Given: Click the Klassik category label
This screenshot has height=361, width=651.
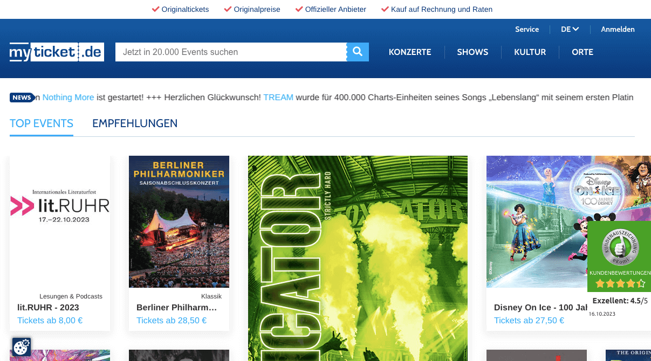Looking at the screenshot, I should coord(211,296).
